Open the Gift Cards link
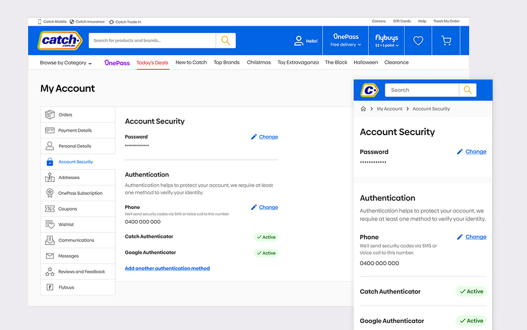 tap(402, 21)
